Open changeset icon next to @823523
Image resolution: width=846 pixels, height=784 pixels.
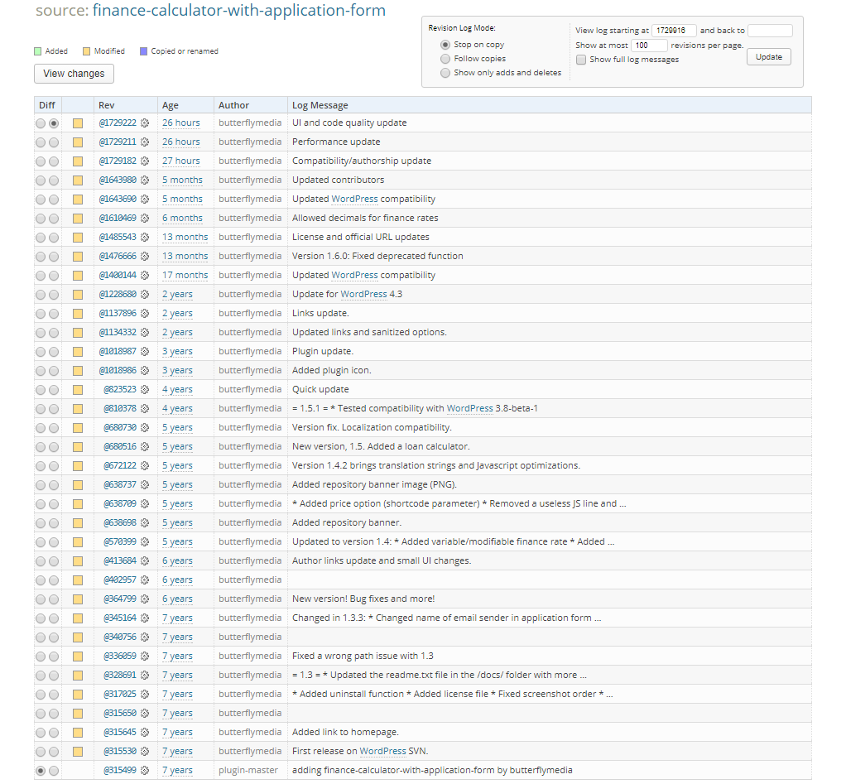[x=145, y=390]
